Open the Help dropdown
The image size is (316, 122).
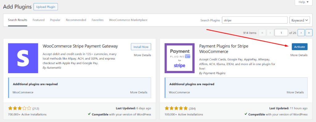click(x=304, y=2)
